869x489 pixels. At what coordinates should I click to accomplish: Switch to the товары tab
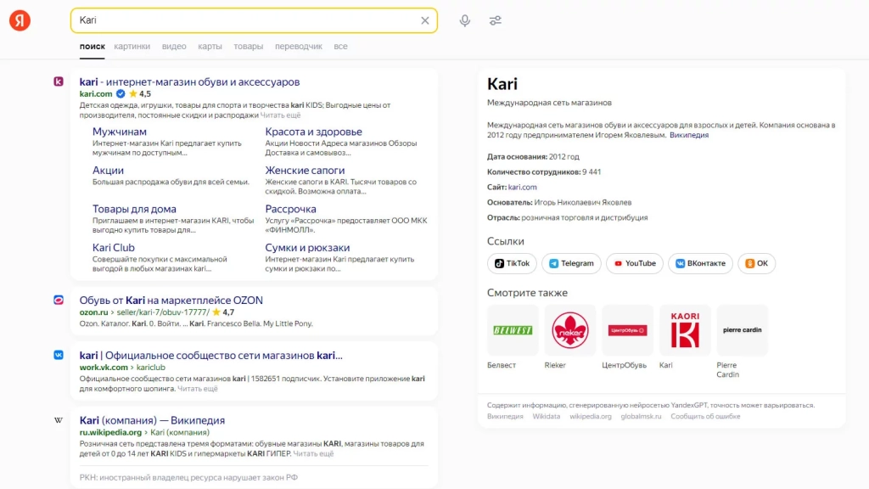pos(249,47)
